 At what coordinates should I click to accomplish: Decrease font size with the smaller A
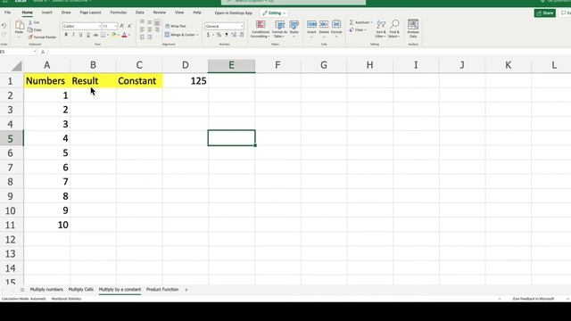[129, 26]
